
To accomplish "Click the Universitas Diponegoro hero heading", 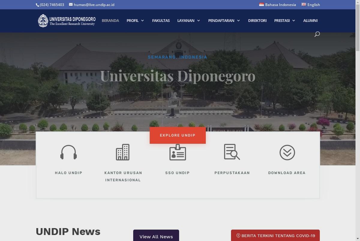I will (x=178, y=76).
